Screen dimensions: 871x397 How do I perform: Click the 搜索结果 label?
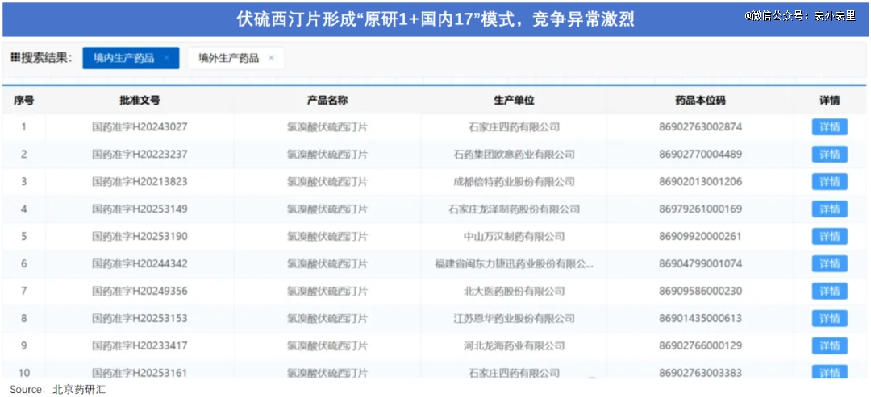[x=47, y=58]
